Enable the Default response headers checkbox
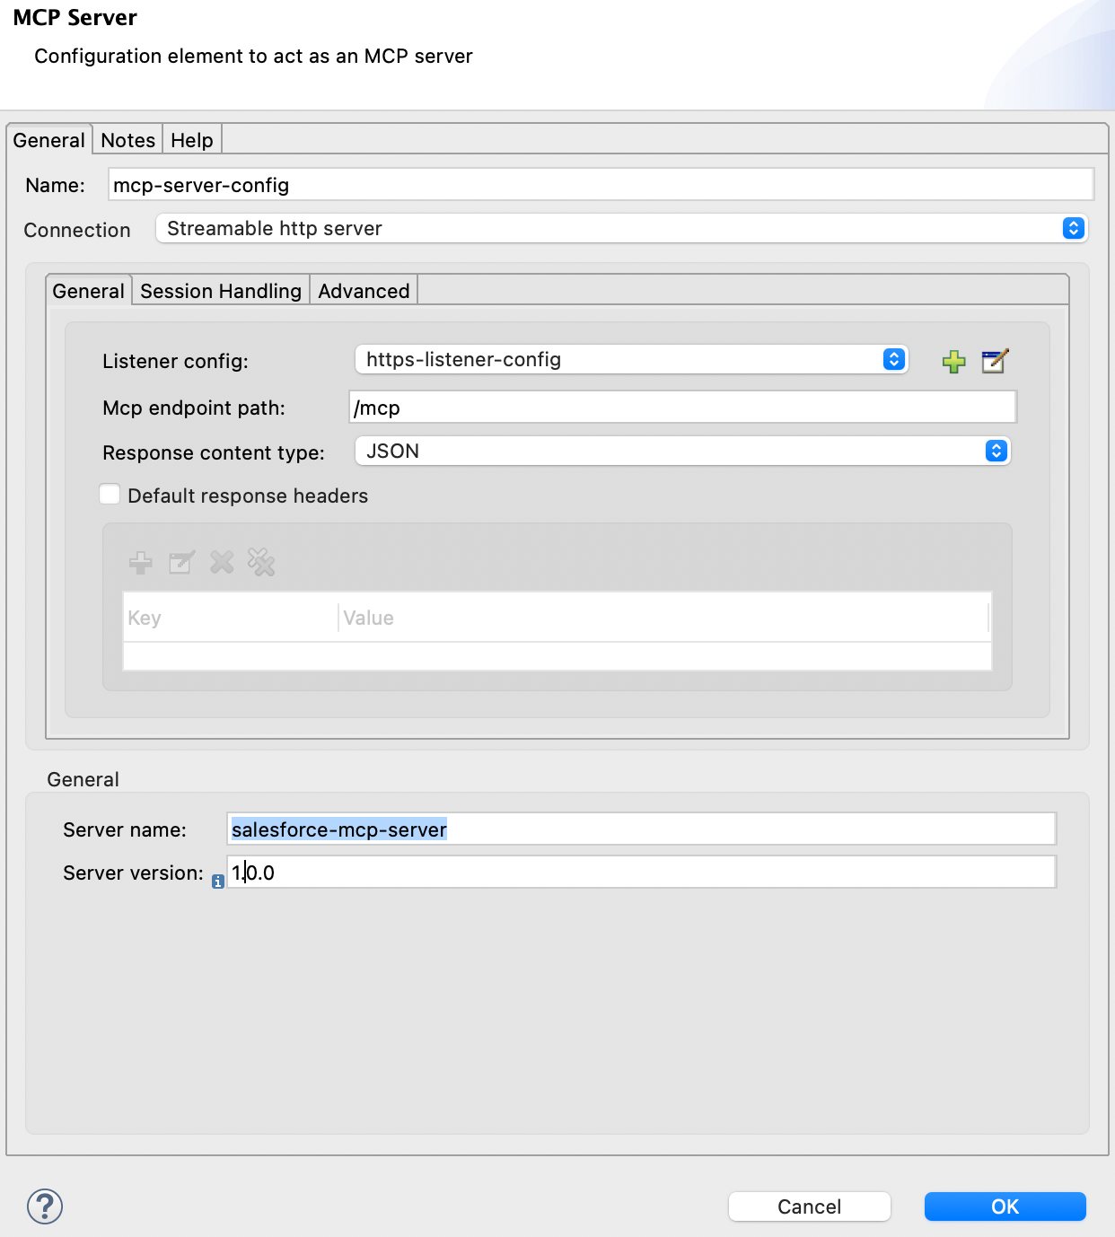The image size is (1115, 1237). 109,494
